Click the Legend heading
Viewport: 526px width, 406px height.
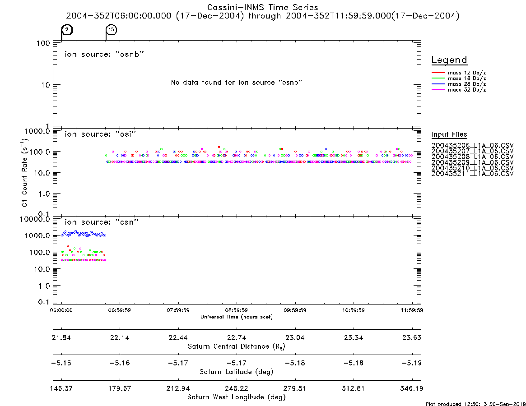(449, 60)
